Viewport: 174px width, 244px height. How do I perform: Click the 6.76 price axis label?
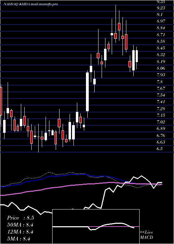pyautogui.click(x=161, y=135)
